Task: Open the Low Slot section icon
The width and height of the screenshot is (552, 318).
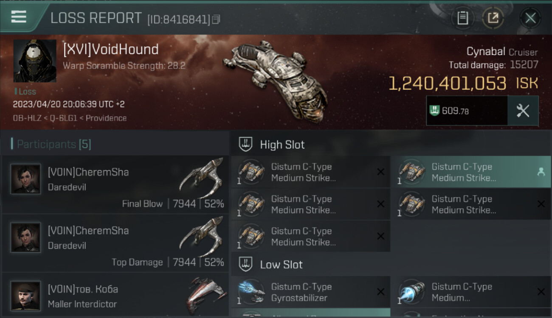Action: (x=245, y=265)
